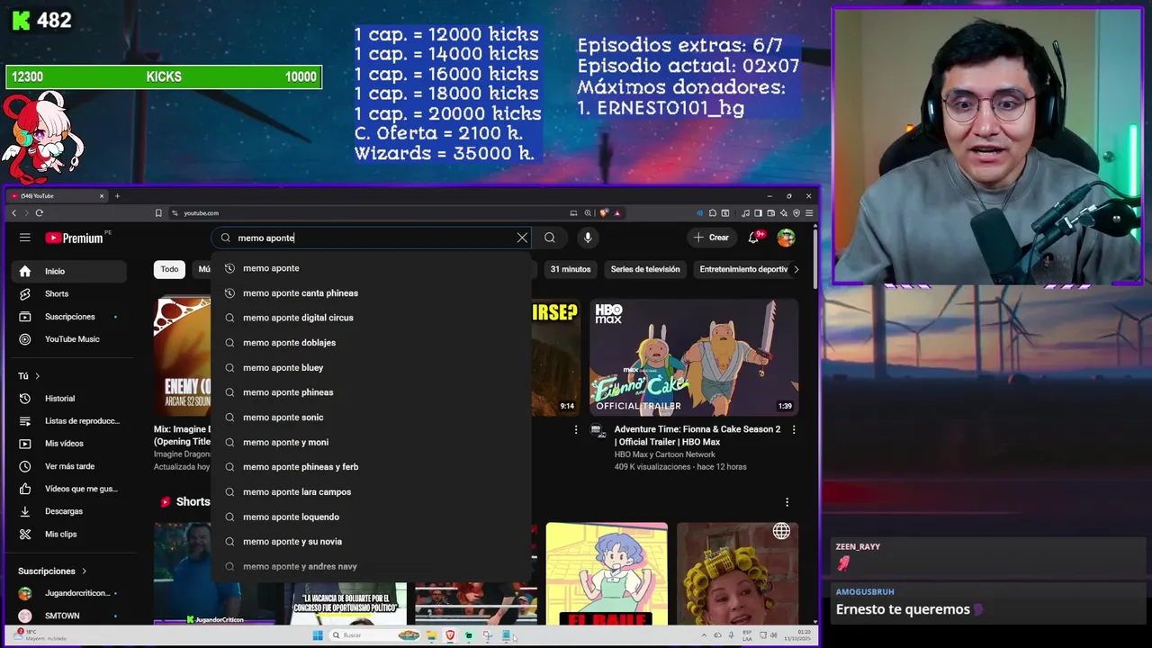This screenshot has width=1152, height=648.
Task: Expand the Suscripciones section header
Action: (52, 571)
